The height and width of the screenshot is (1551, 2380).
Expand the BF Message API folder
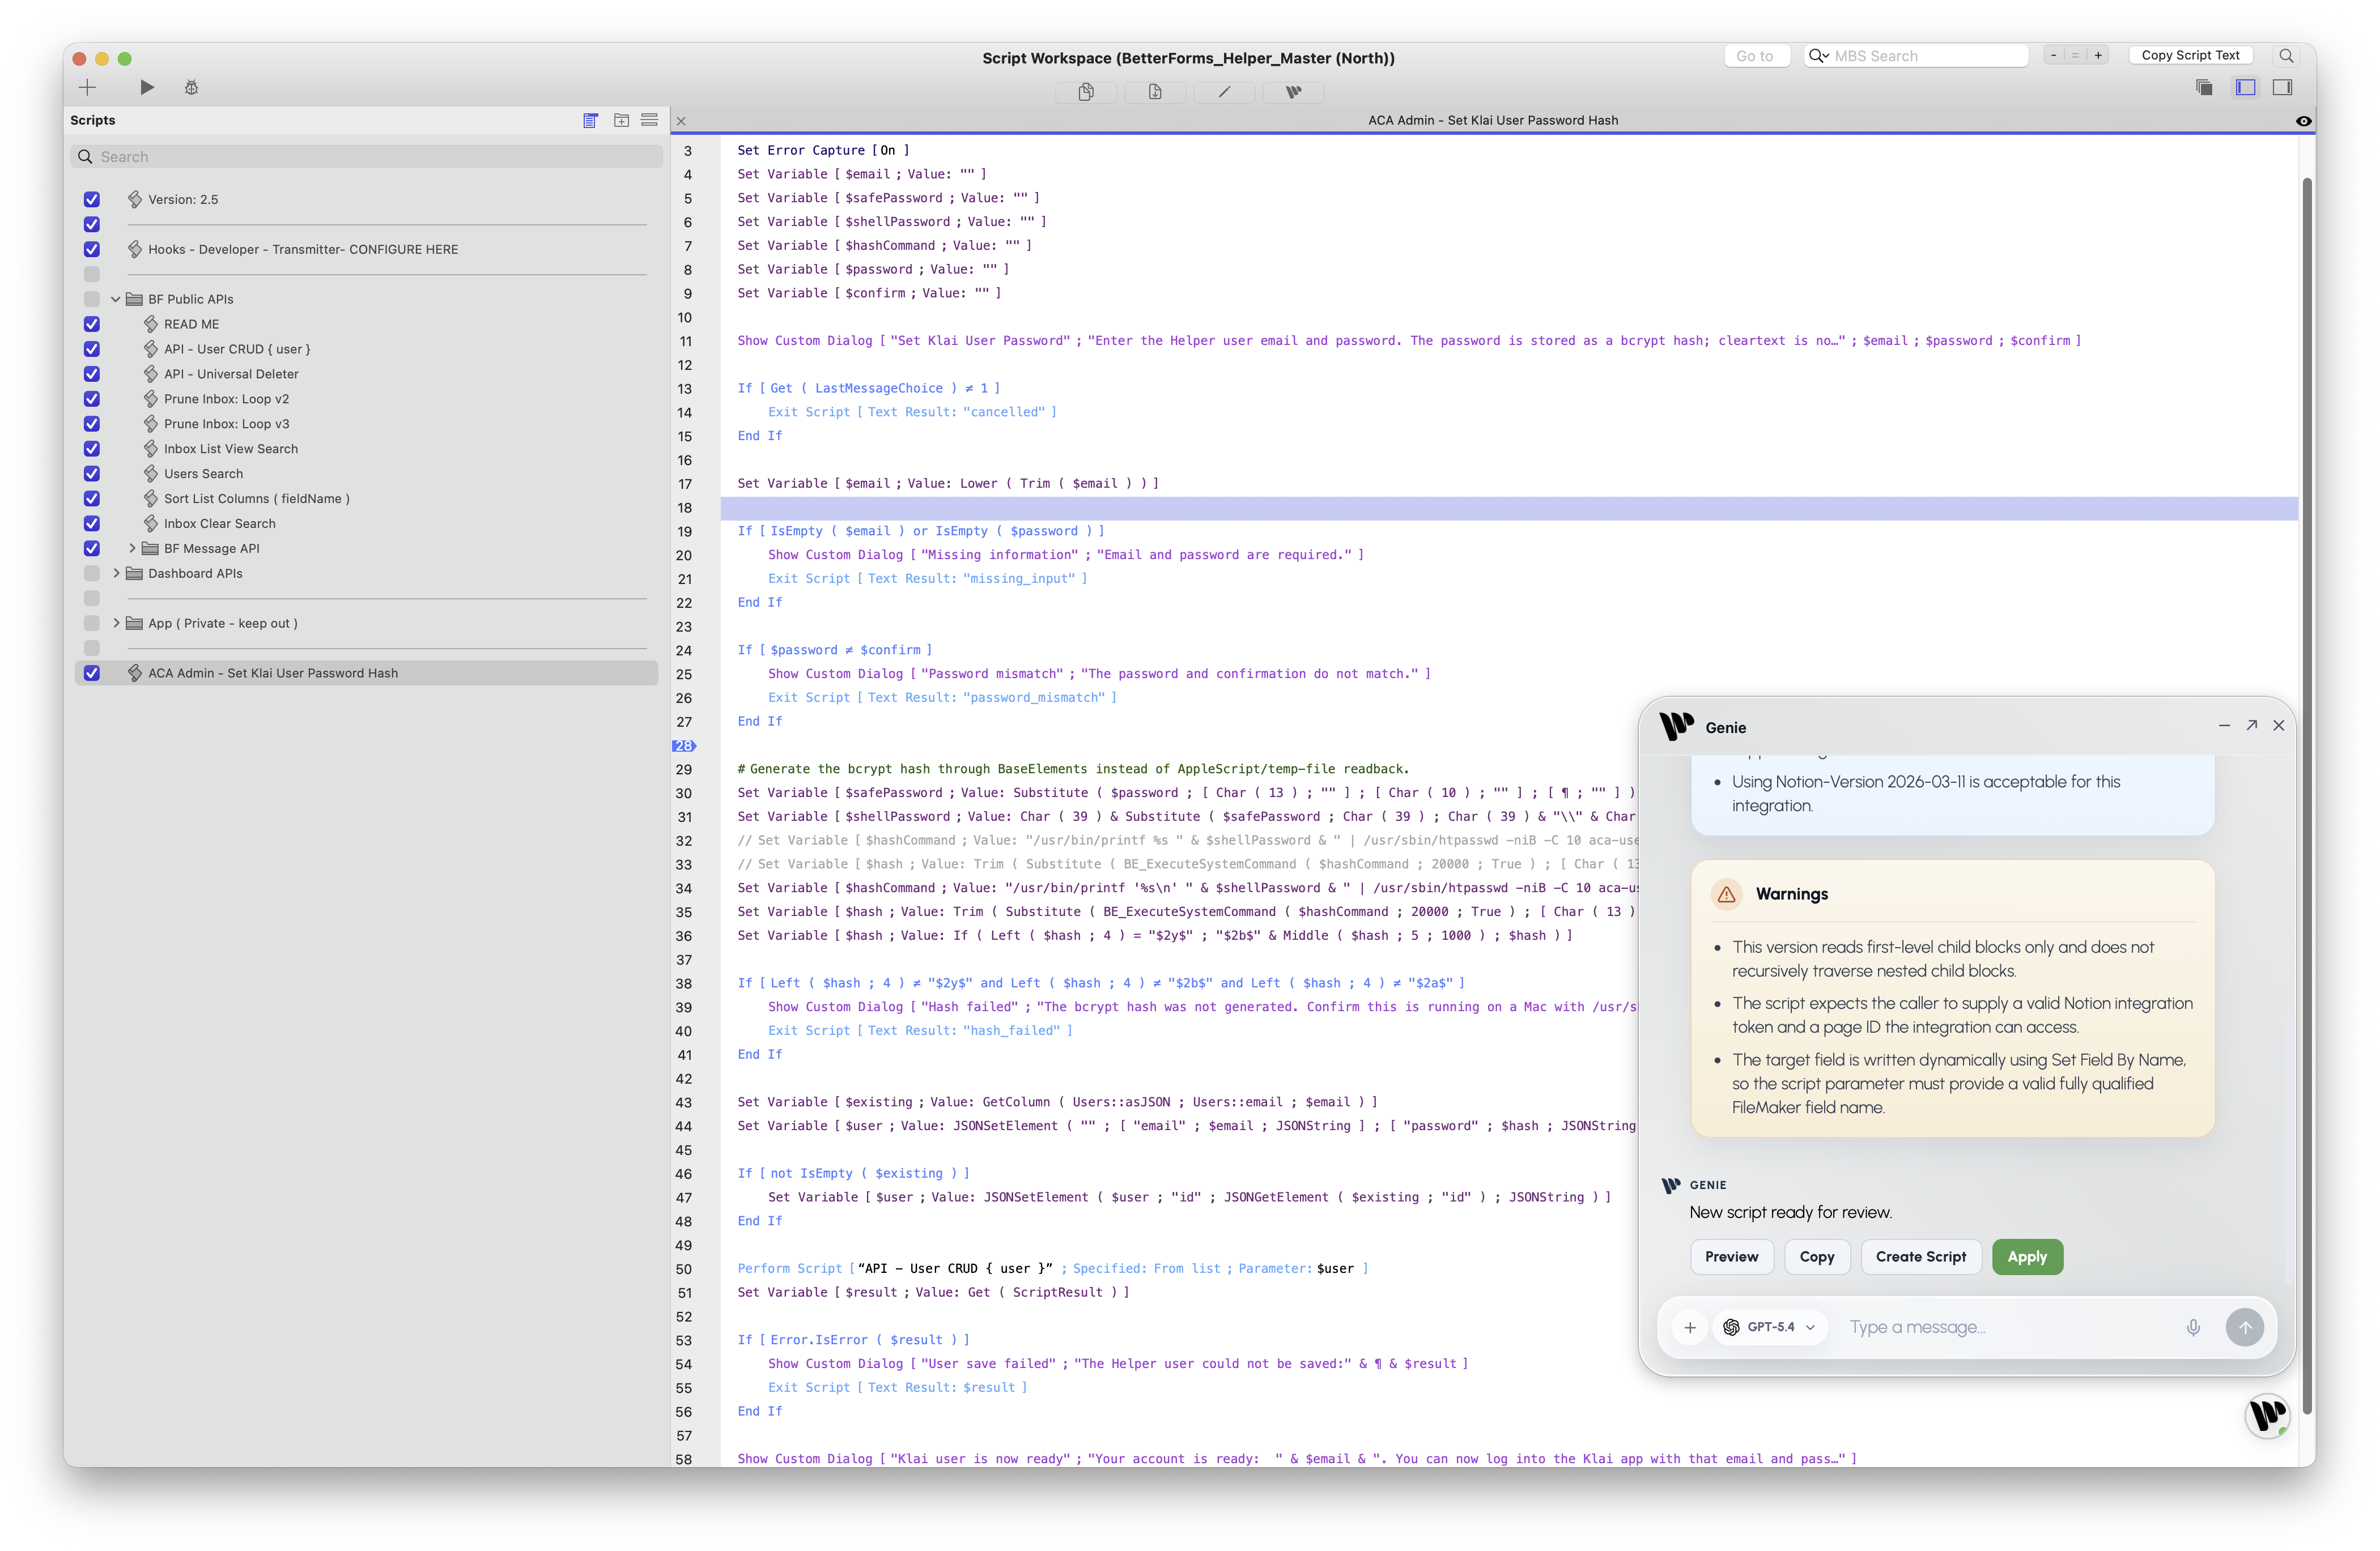click(x=132, y=549)
